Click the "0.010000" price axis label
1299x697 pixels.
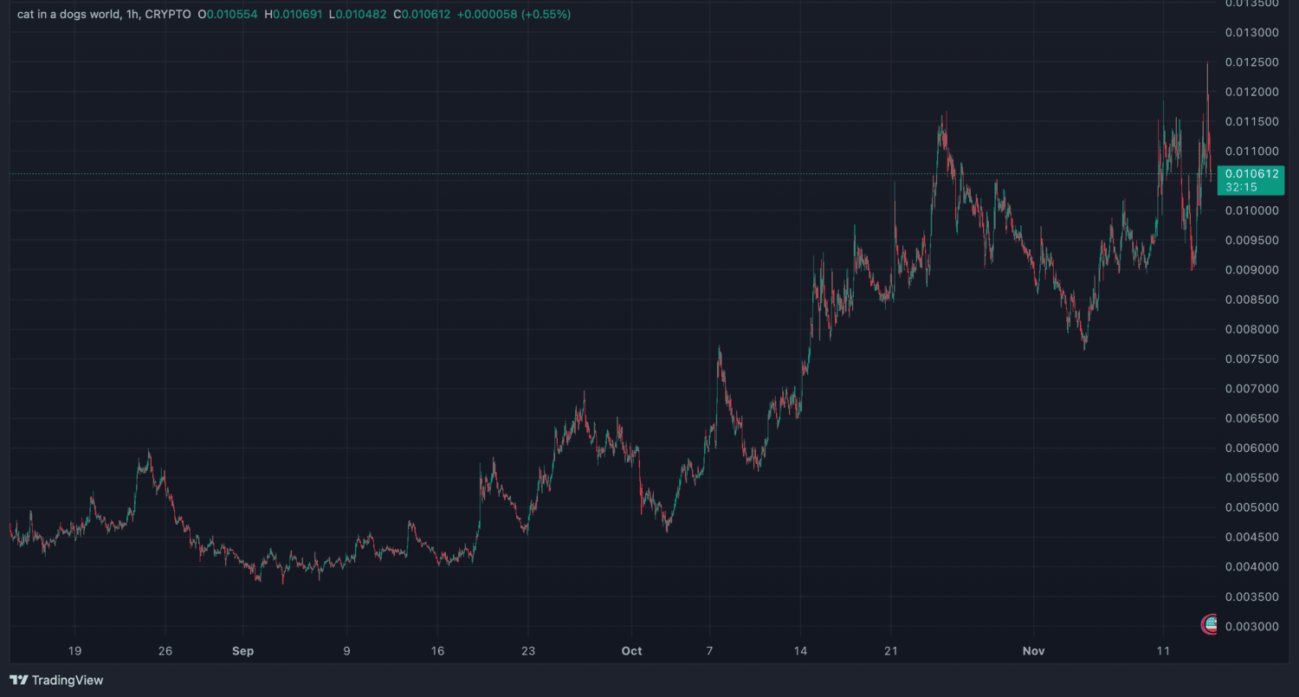(x=1254, y=210)
